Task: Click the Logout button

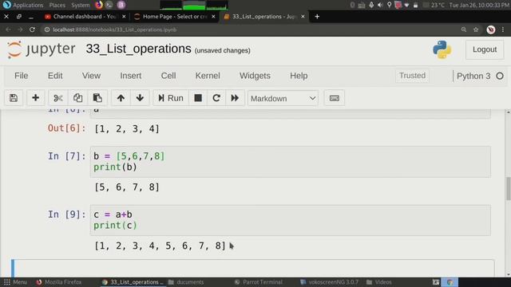Action: click(485, 49)
